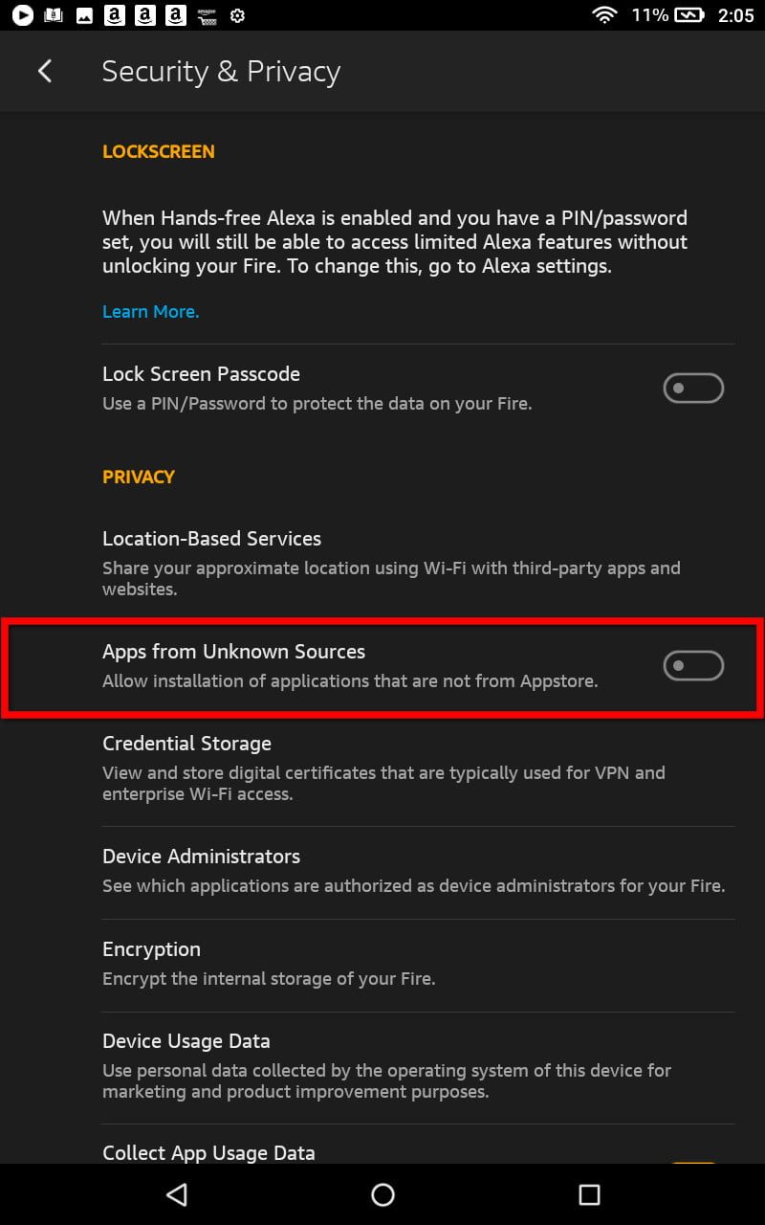Tap the Wi-Fi status icon
This screenshot has height=1225, width=765.
pos(604,15)
